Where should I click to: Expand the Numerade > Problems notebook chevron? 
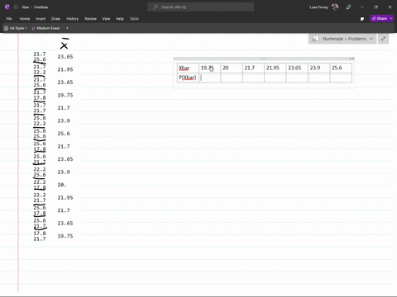[371, 39]
